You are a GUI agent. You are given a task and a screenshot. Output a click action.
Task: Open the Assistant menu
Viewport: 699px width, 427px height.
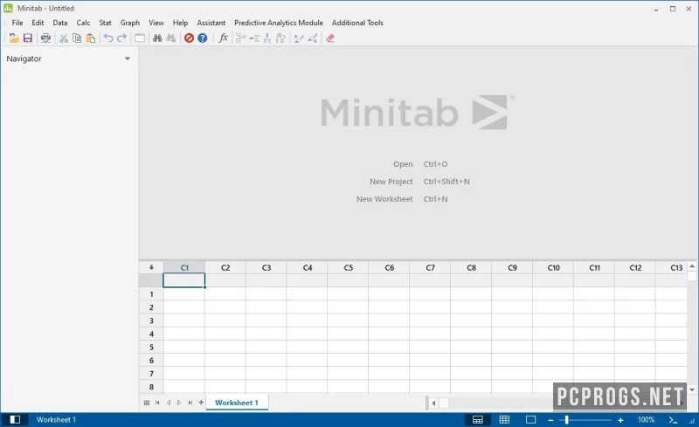click(x=211, y=23)
